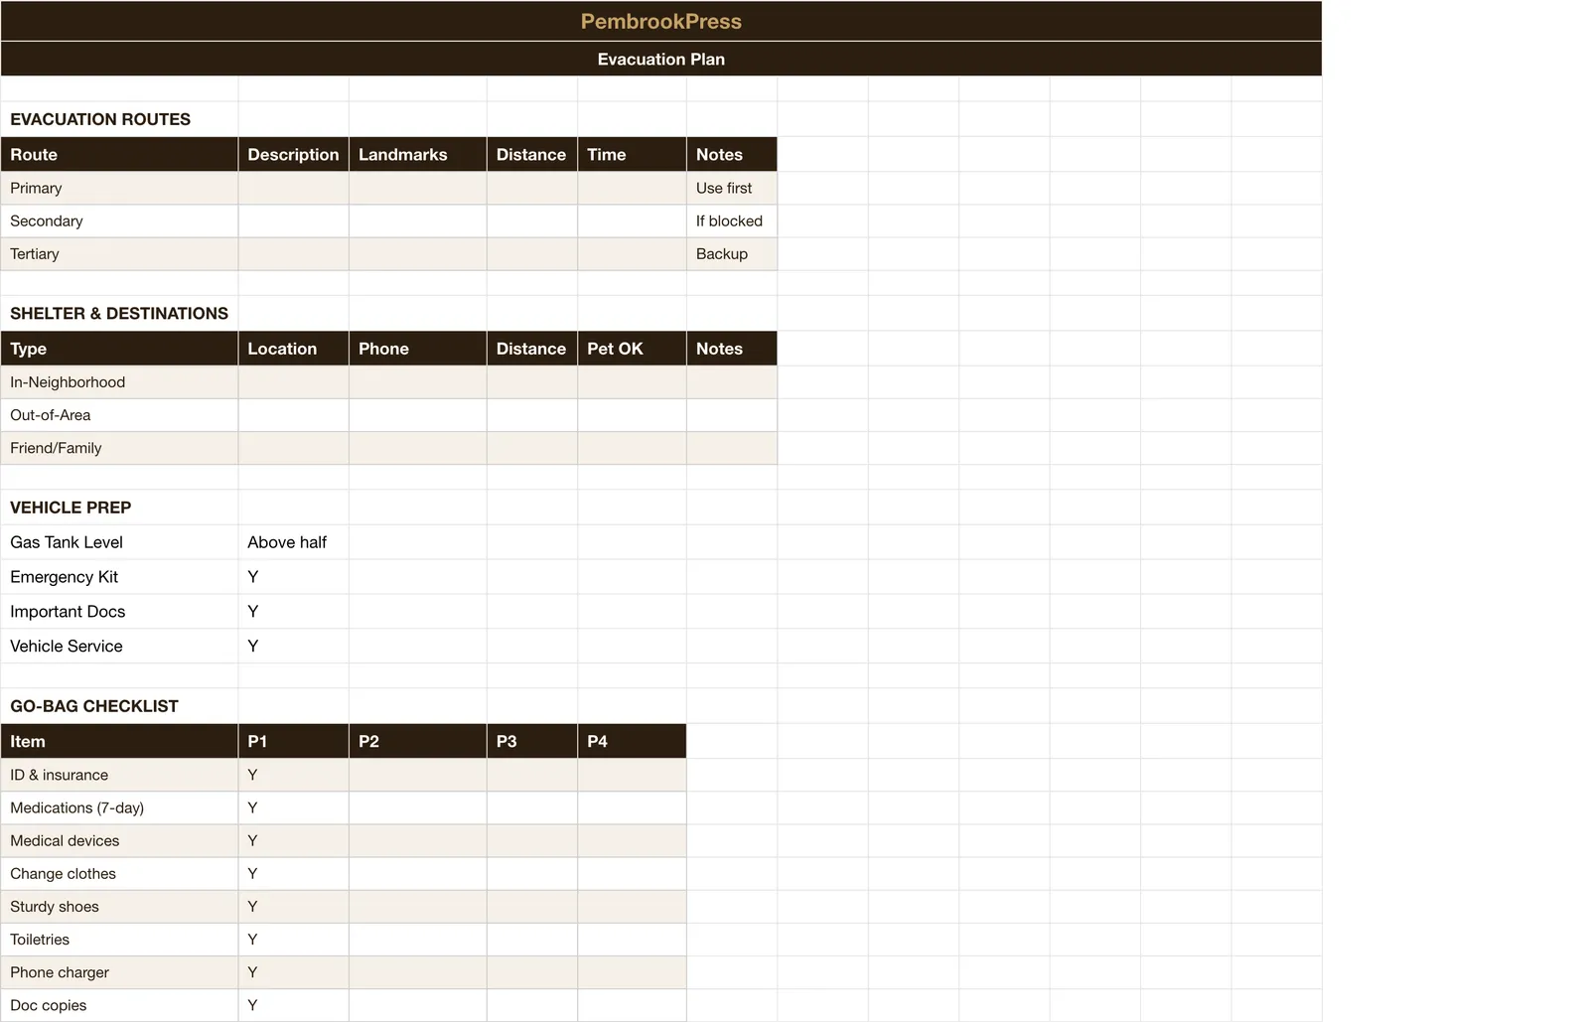Select the P1 column header
The image size is (1589, 1022).
tap(293, 741)
